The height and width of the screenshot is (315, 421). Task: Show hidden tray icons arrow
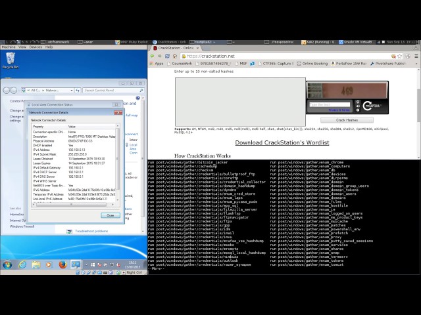[86, 265]
